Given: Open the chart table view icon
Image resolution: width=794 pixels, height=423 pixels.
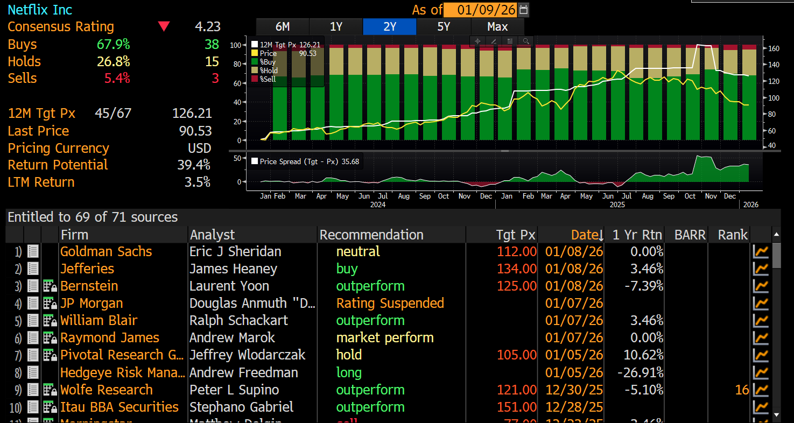Looking at the screenshot, I should pyautogui.click(x=509, y=41).
